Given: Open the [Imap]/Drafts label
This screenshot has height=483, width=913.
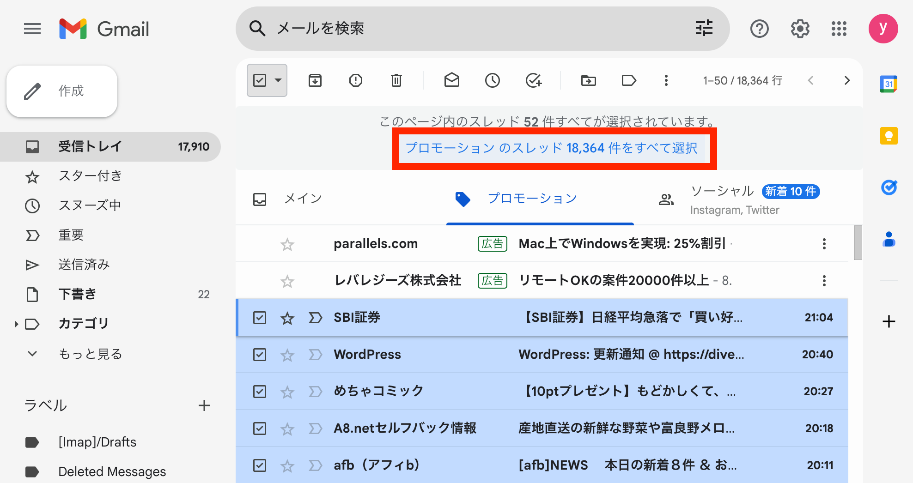Looking at the screenshot, I should click(97, 442).
